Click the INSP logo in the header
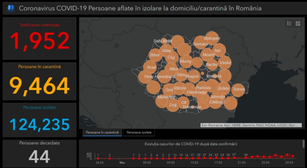The height and width of the screenshot is (168, 307). pyautogui.click(x=10, y=8)
